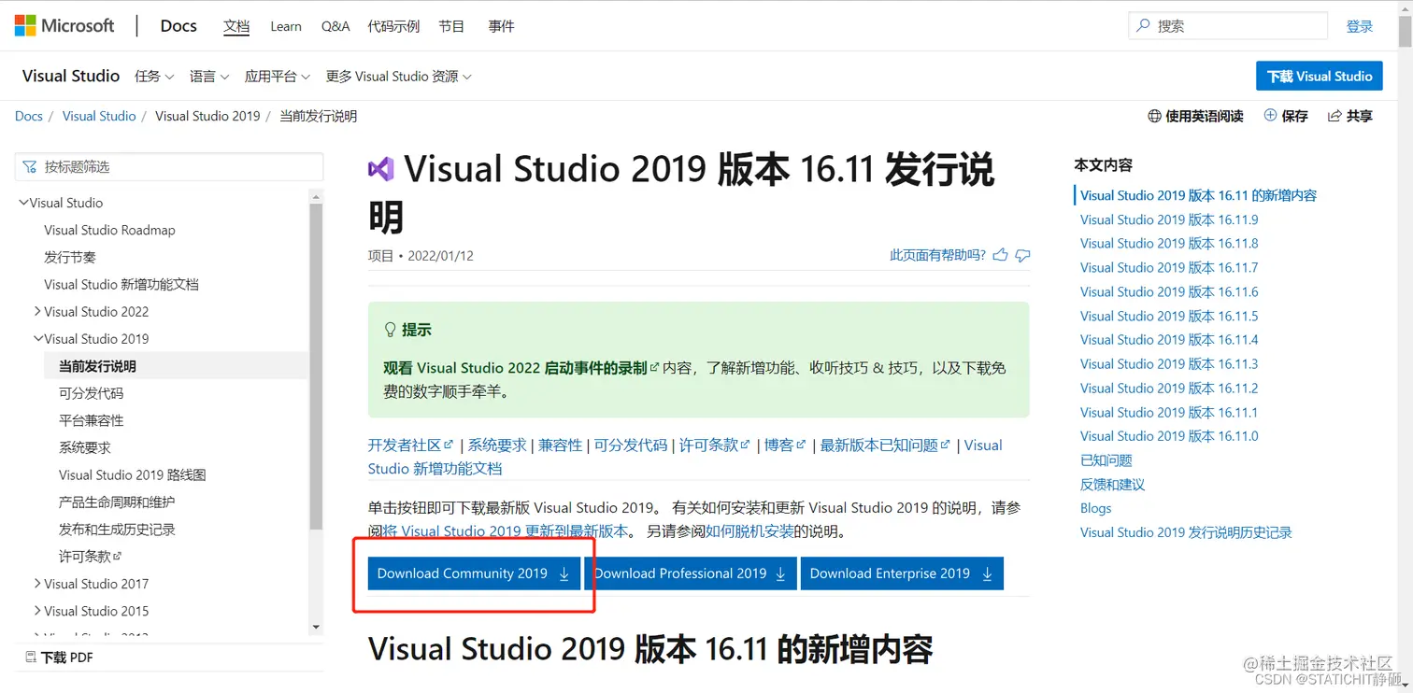This screenshot has height=693, width=1413.
Task: Click the Microsoft logo
Action: (x=64, y=25)
